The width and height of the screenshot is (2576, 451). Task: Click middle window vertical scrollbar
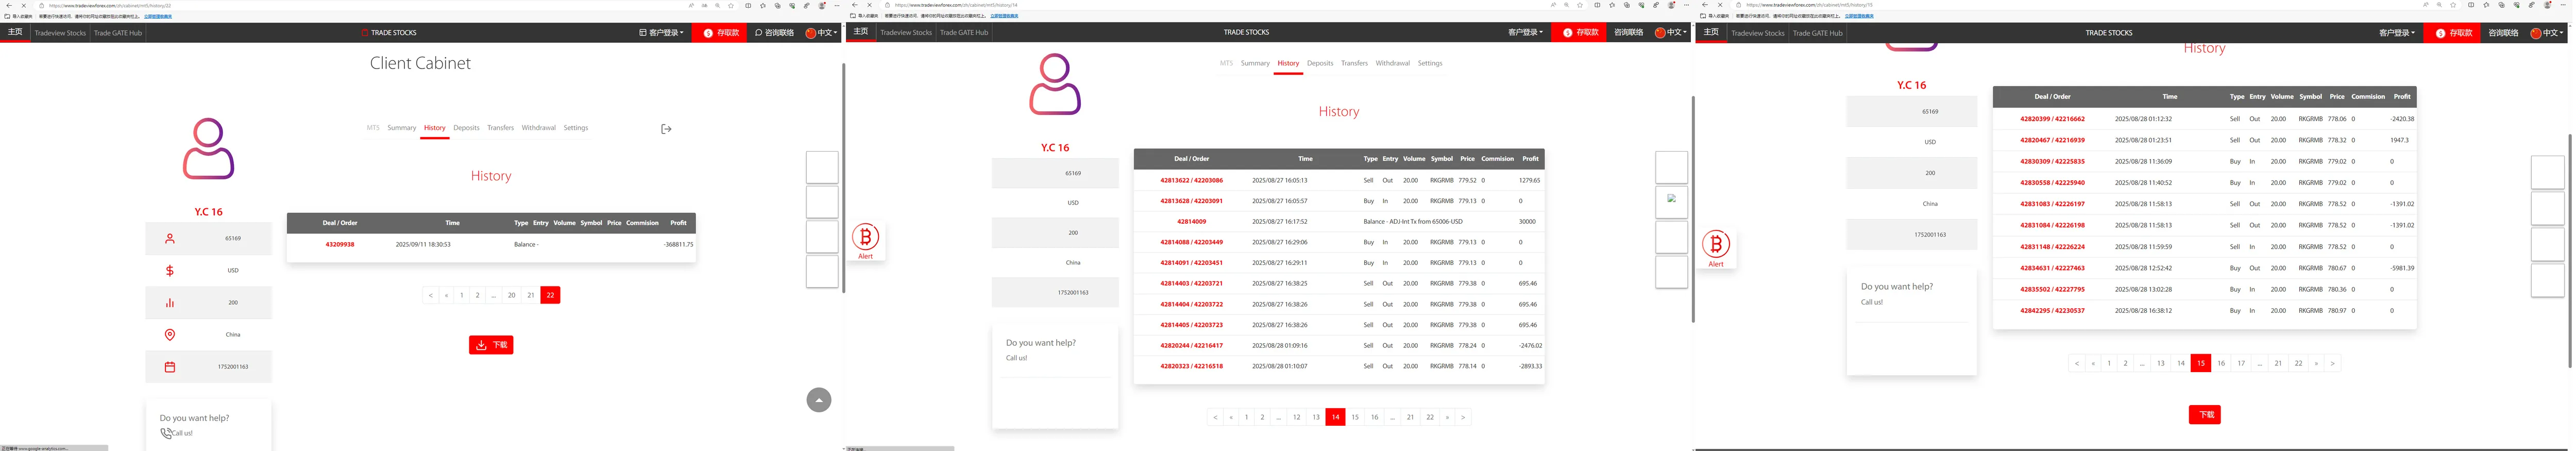click(x=1692, y=209)
